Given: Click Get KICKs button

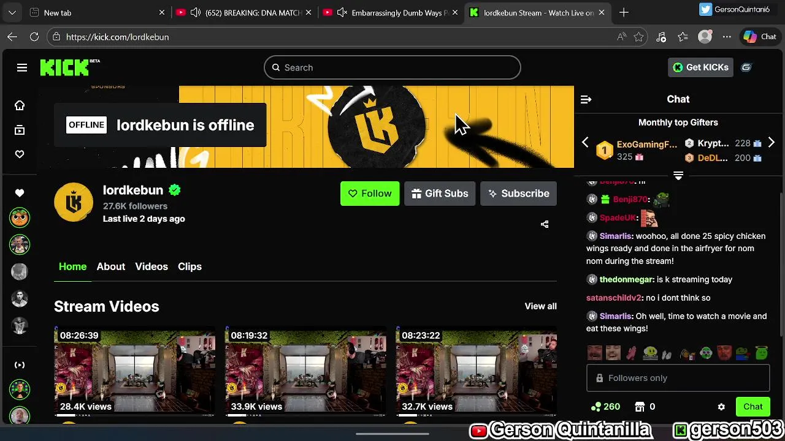Looking at the screenshot, I should [700, 67].
